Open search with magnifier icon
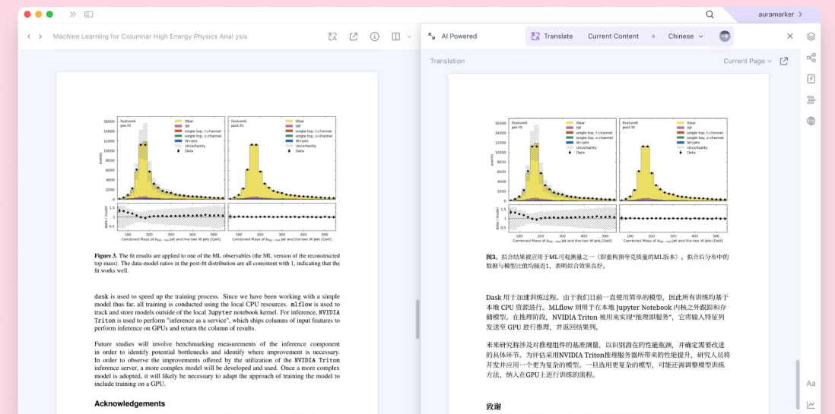This screenshot has width=835, height=414. 710,14
